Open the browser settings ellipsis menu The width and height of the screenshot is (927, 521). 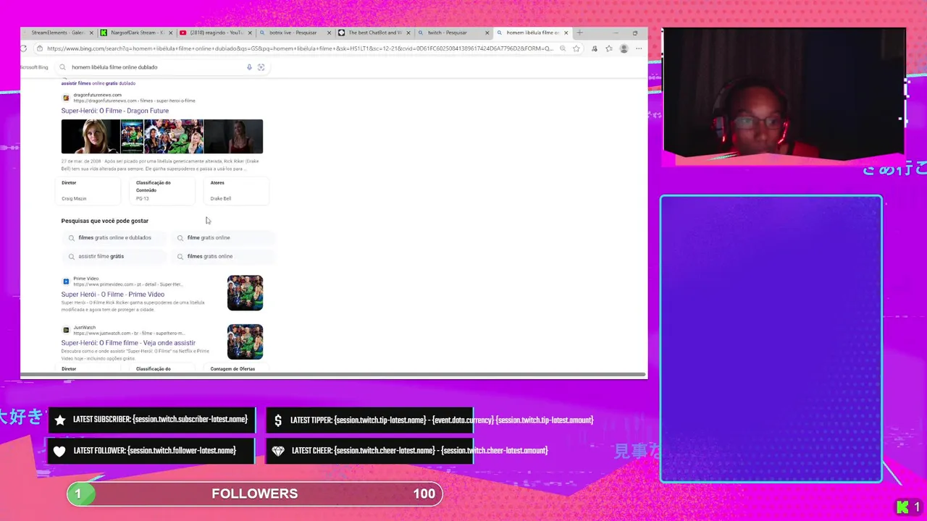(x=639, y=48)
